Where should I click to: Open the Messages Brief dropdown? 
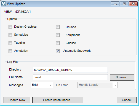[42, 85]
